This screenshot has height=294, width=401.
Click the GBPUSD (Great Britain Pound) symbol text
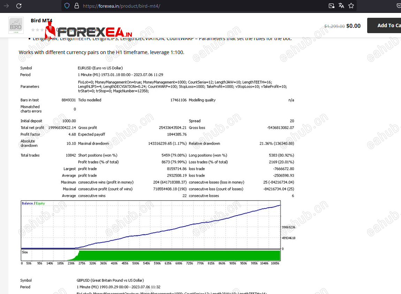110,280
